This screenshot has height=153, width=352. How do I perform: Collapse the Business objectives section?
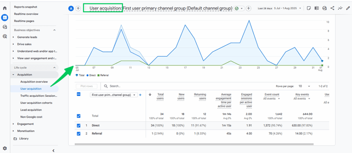54,30
